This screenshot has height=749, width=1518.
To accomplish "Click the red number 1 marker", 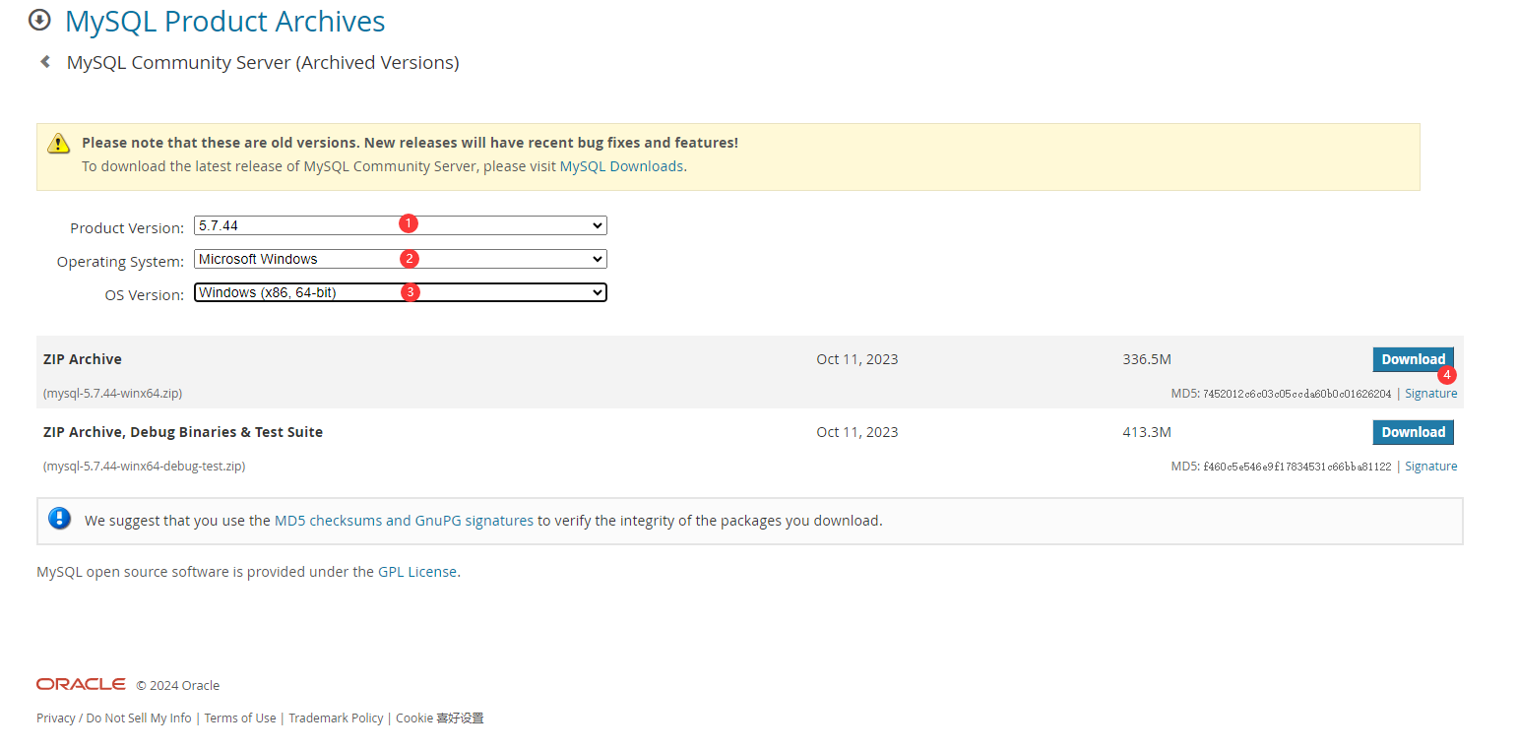I will (409, 223).
